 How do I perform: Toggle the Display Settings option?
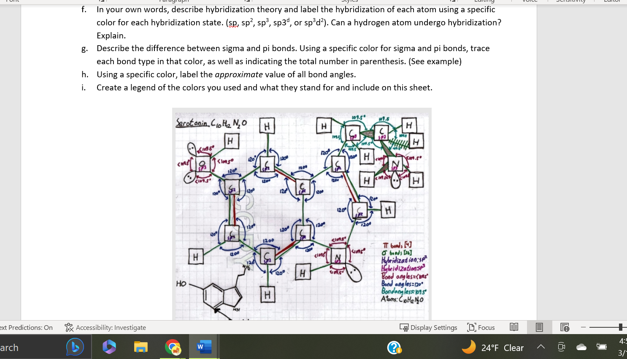(429, 327)
